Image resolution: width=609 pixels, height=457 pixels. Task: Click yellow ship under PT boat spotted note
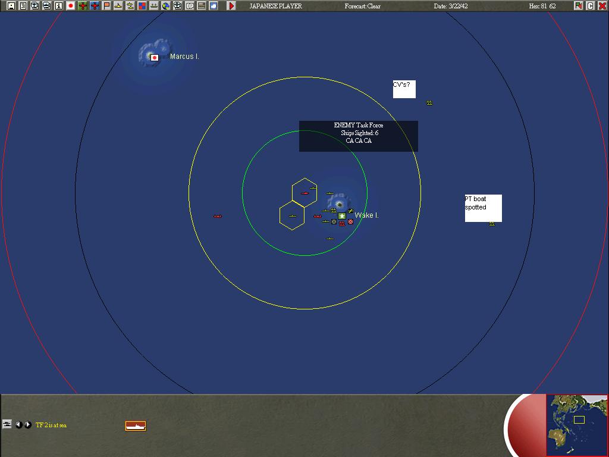coord(492,224)
